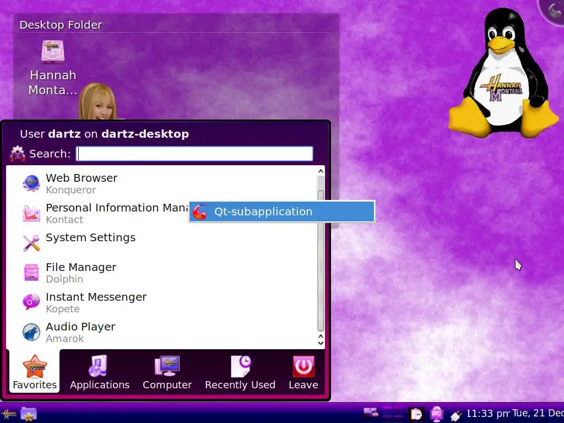The height and width of the screenshot is (423, 564).
Task: Click the search gear icon beside Search label
Action: click(17, 154)
